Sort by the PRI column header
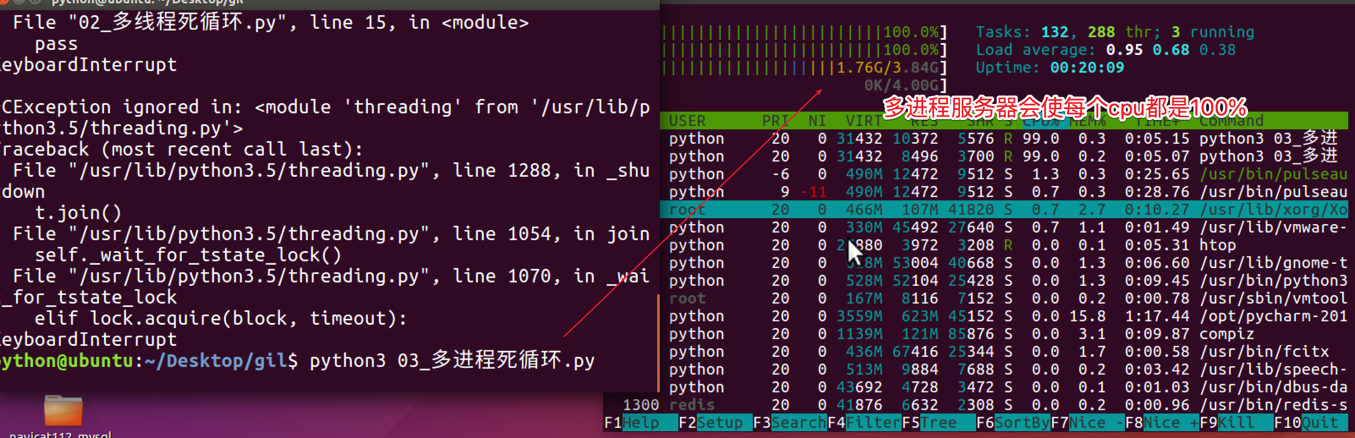Viewport: 1355px width, 438px height. tap(775, 121)
